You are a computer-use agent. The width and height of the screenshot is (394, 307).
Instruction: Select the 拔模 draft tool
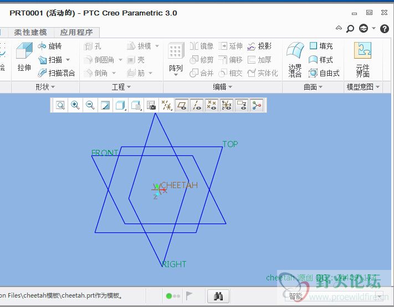[x=139, y=46]
